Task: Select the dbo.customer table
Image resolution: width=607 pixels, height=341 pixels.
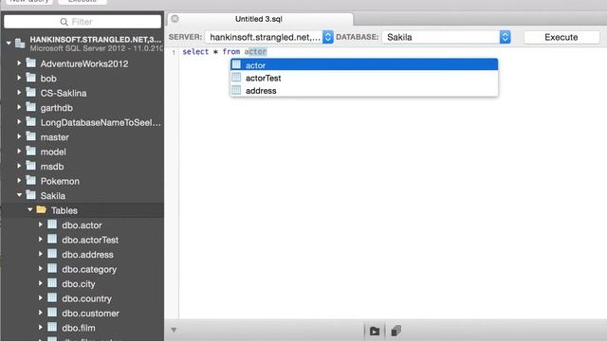Action: pos(90,314)
